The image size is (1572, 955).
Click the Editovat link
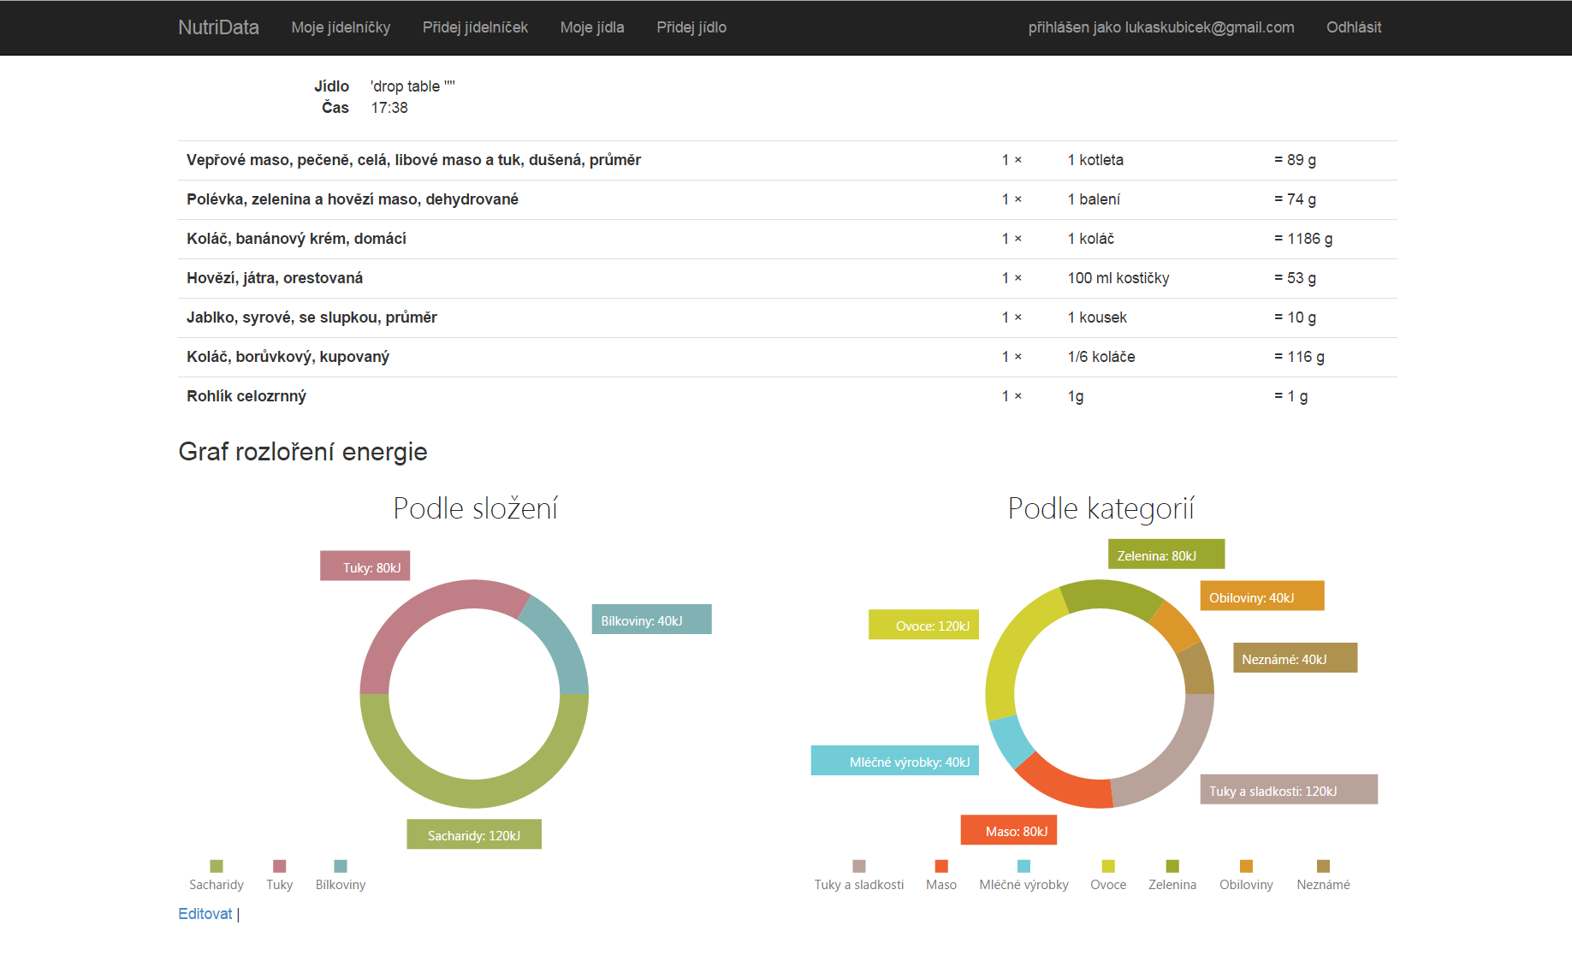tap(205, 914)
